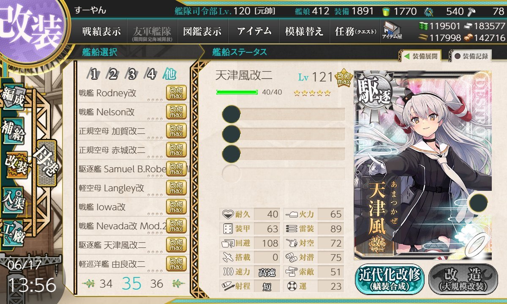Click the green HP bar of 天津風改二
Viewport: 507px width, 304px height.
tap(237, 92)
